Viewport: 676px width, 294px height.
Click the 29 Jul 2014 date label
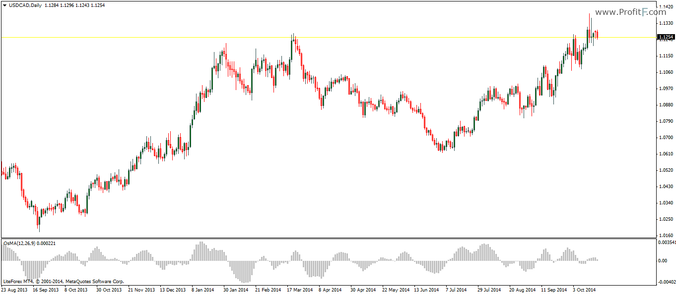488,290
